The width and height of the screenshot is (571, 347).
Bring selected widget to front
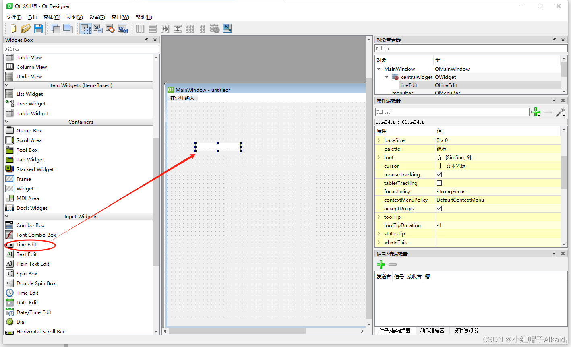coord(68,29)
